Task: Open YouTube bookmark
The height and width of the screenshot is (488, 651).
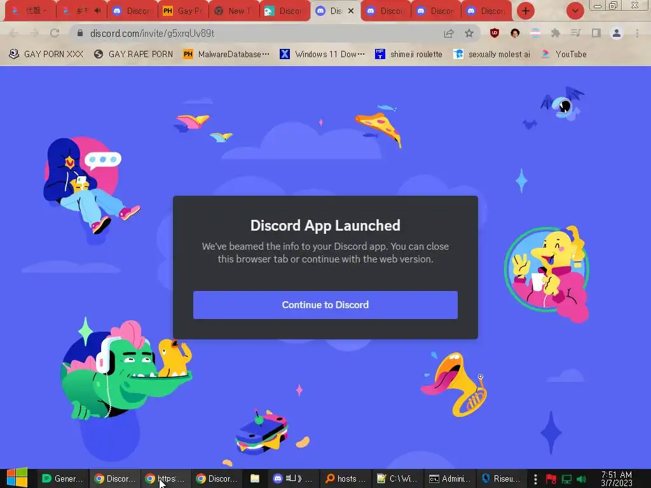Action: pos(564,54)
